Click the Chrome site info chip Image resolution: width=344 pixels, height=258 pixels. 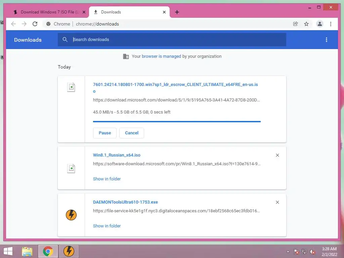[x=58, y=24]
